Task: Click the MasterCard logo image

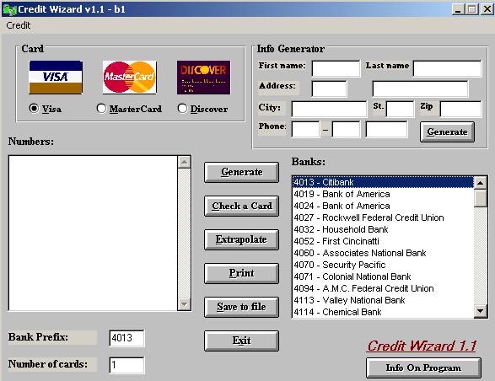Action: click(129, 78)
